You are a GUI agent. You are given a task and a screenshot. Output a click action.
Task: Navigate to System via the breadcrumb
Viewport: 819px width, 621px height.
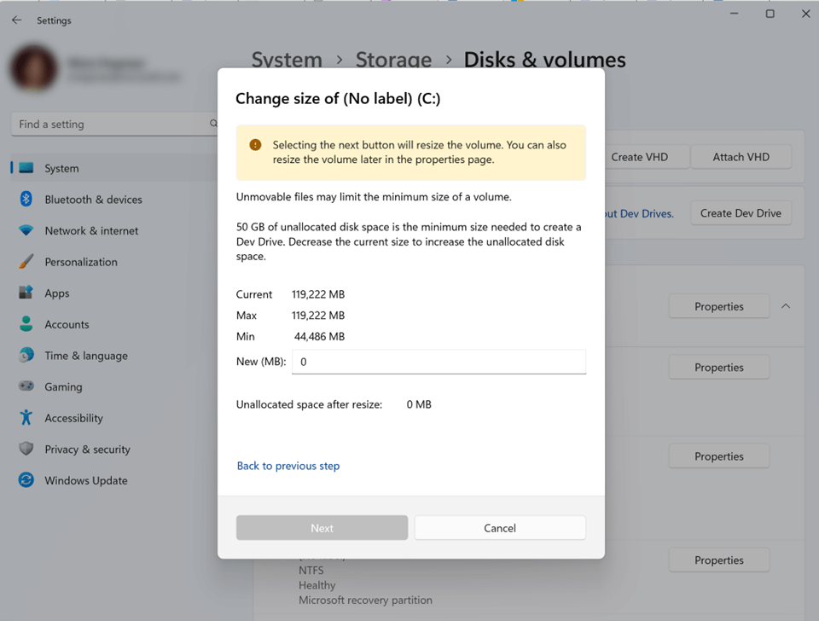pyautogui.click(x=287, y=60)
